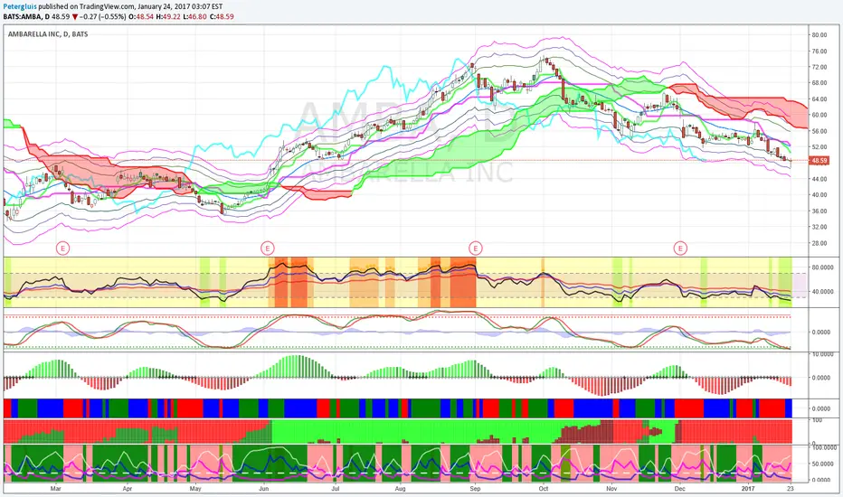Image resolution: width=843 pixels, height=497 pixels.
Task: Click the 64.00 price axis label
Action: [819, 98]
